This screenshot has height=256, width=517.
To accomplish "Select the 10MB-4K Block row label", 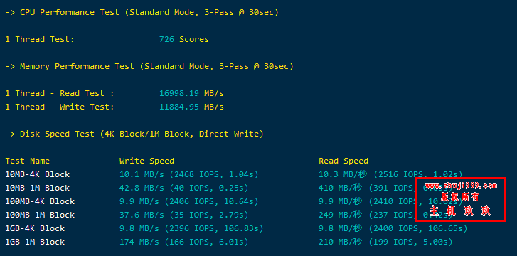I will point(37,174).
